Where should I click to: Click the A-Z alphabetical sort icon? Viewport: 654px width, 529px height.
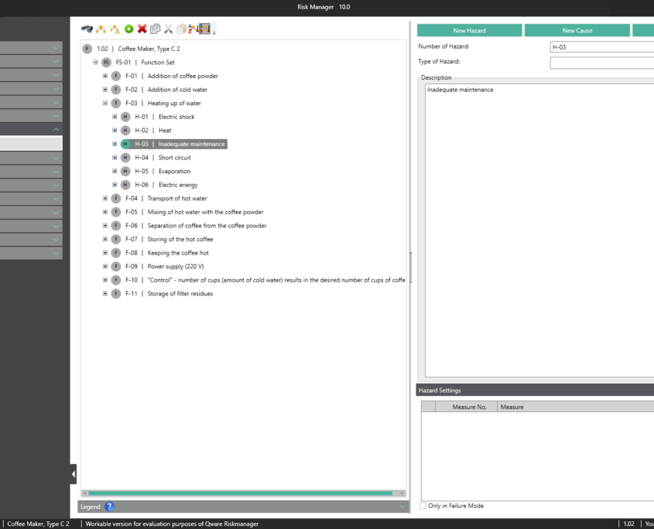point(193,29)
